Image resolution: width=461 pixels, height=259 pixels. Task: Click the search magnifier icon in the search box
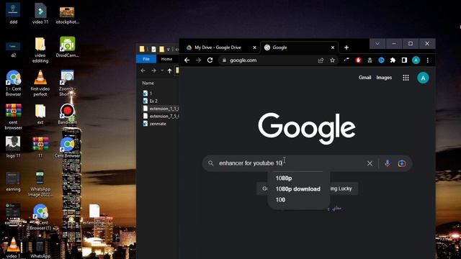pos(210,163)
